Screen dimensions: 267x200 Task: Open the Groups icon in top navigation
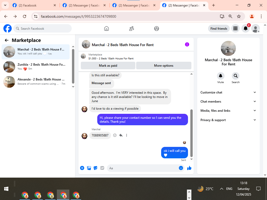[x=156, y=28]
